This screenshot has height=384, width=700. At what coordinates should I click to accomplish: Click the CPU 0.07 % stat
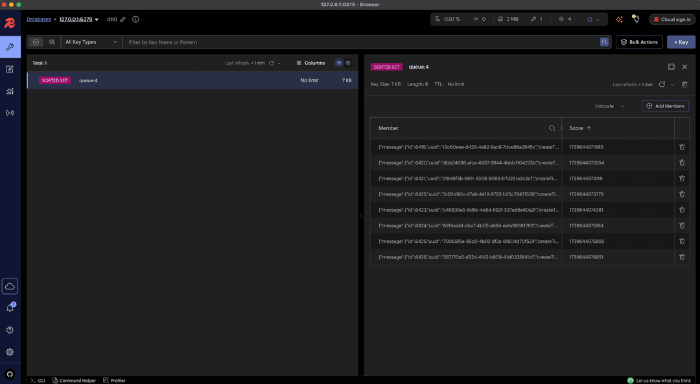click(x=447, y=19)
